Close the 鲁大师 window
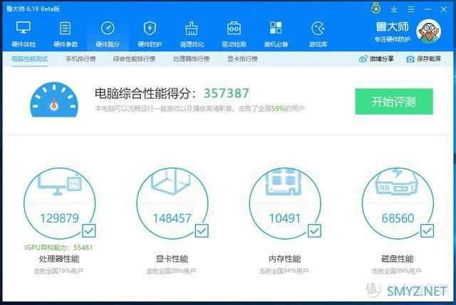The width and height of the screenshot is (456, 305). pos(443,9)
